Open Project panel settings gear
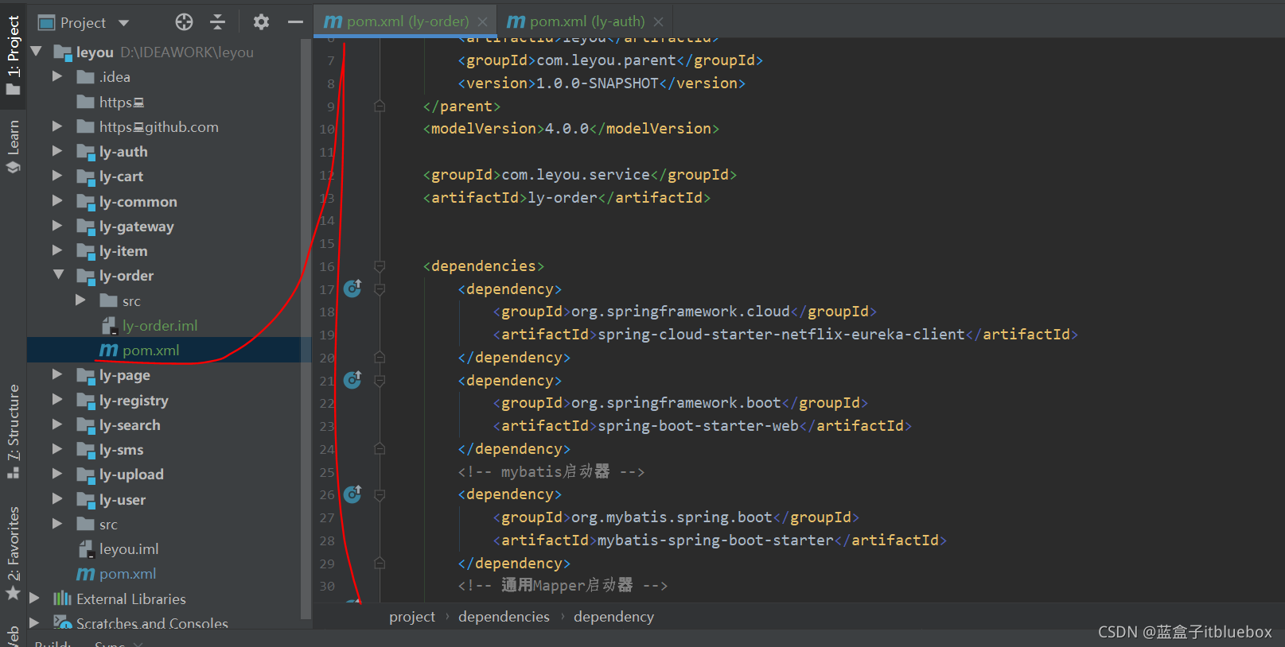 (261, 22)
